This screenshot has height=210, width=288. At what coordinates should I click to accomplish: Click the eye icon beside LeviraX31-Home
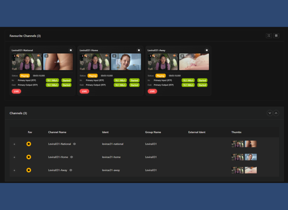(71, 157)
